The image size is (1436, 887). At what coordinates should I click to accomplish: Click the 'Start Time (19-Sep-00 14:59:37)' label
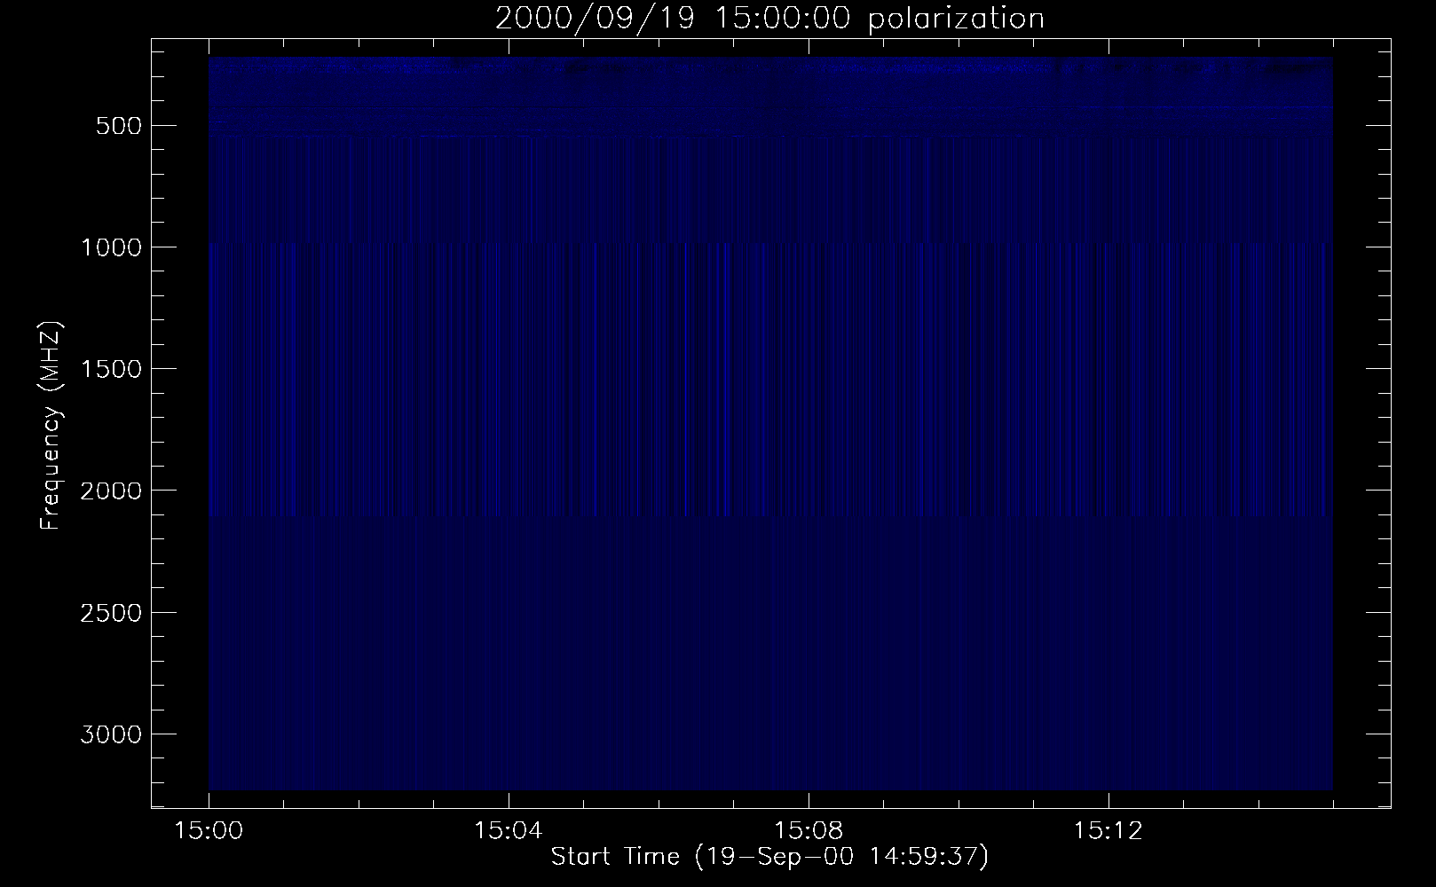769,857
